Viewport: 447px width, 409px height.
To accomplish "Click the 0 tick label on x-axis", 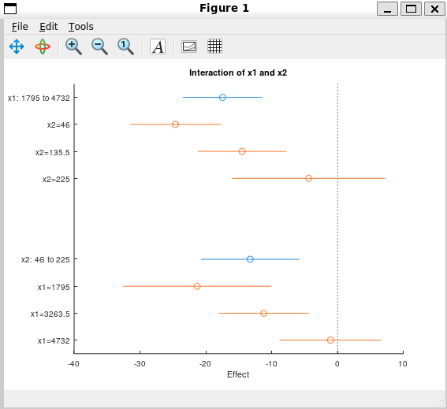I will coord(337,364).
